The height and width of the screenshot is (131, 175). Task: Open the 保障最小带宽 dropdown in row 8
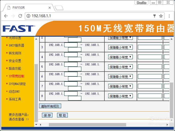(x=121, y=96)
